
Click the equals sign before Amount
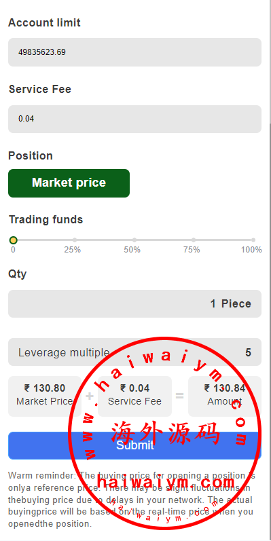(180, 396)
